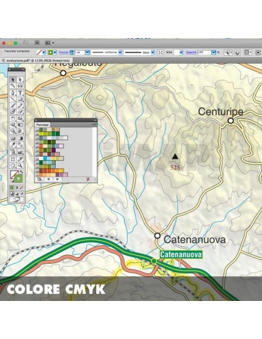Choose the Direct Selection arrow tool

point(20,79)
